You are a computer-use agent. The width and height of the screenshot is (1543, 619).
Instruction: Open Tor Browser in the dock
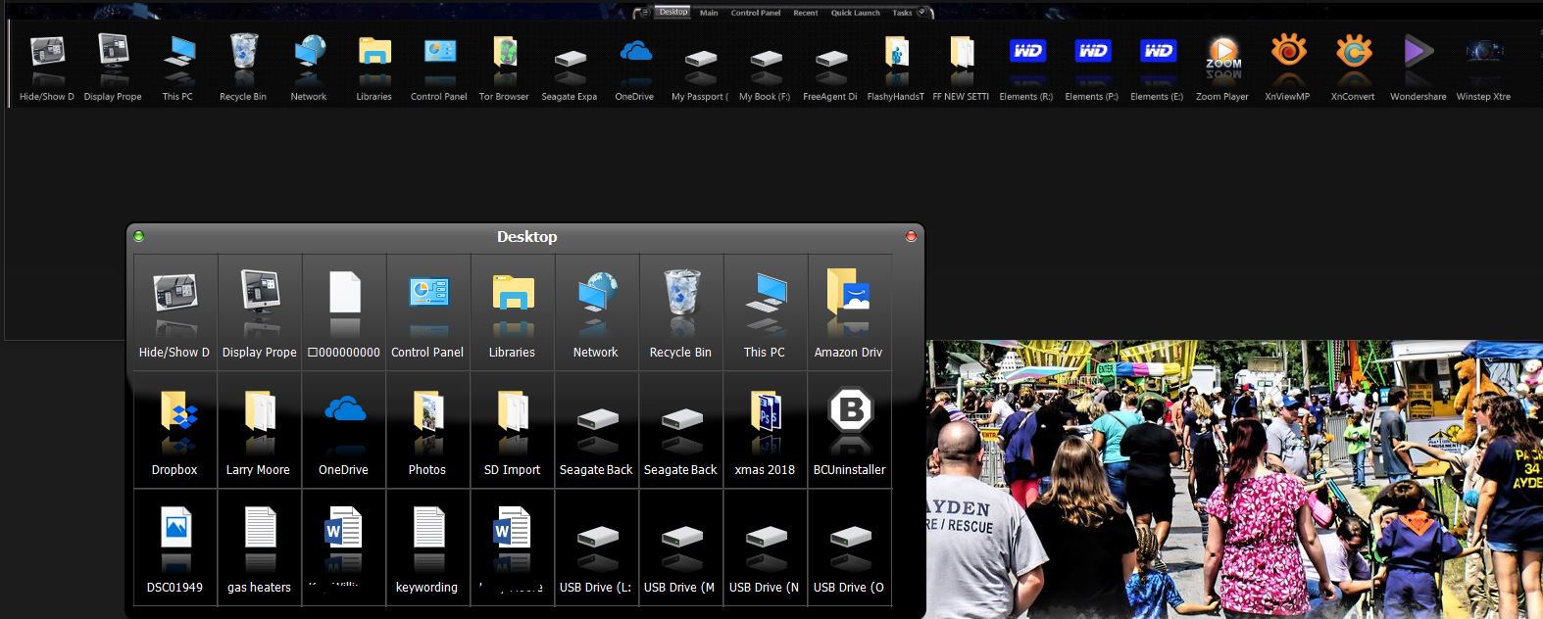tap(504, 55)
